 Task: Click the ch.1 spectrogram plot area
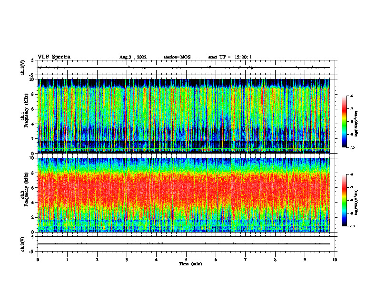183,116
